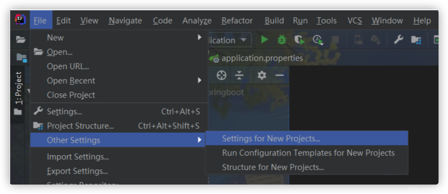Open the run configuration dropdown
The width and height of the screenshot is (448, 194).
[230, 40]
